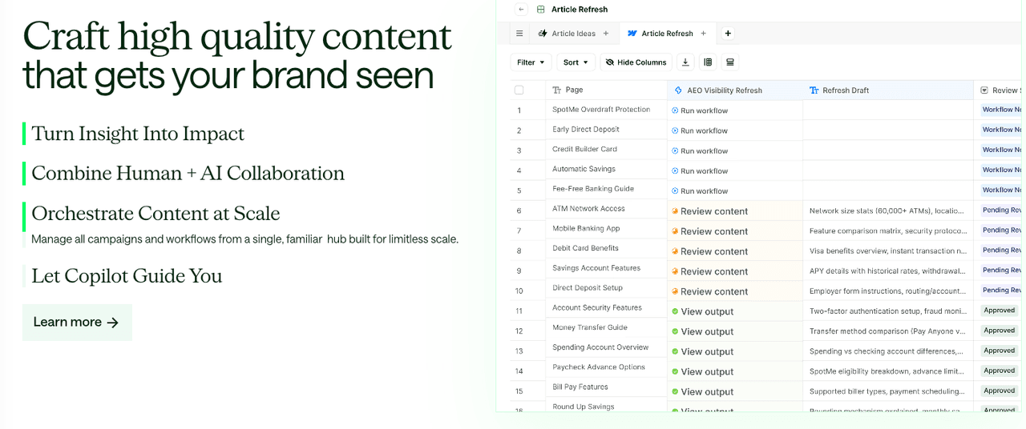This screenshot has height=429, width=1026.
Task: View output for Paycheck Advance Options row
Action: coord(702,371)
